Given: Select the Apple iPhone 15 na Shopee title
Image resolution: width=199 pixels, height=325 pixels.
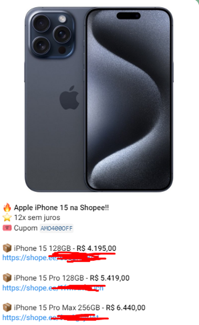Looking at the screenshot, I should point(61,208).
